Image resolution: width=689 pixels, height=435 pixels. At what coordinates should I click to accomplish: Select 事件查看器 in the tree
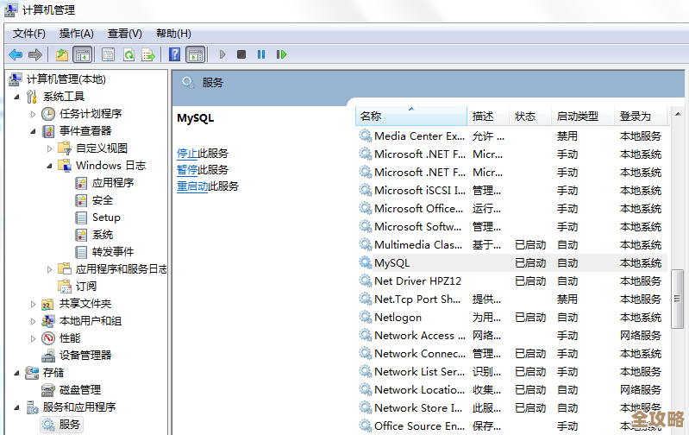tap(85, 131)
